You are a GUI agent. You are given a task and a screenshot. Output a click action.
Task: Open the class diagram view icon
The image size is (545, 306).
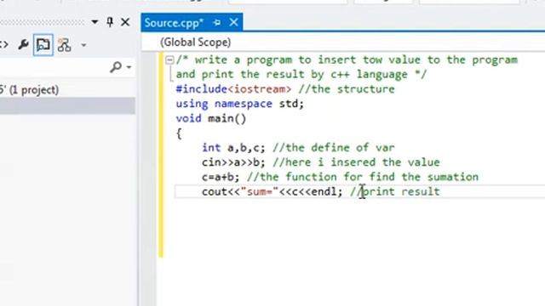click(x=65, y=45)
